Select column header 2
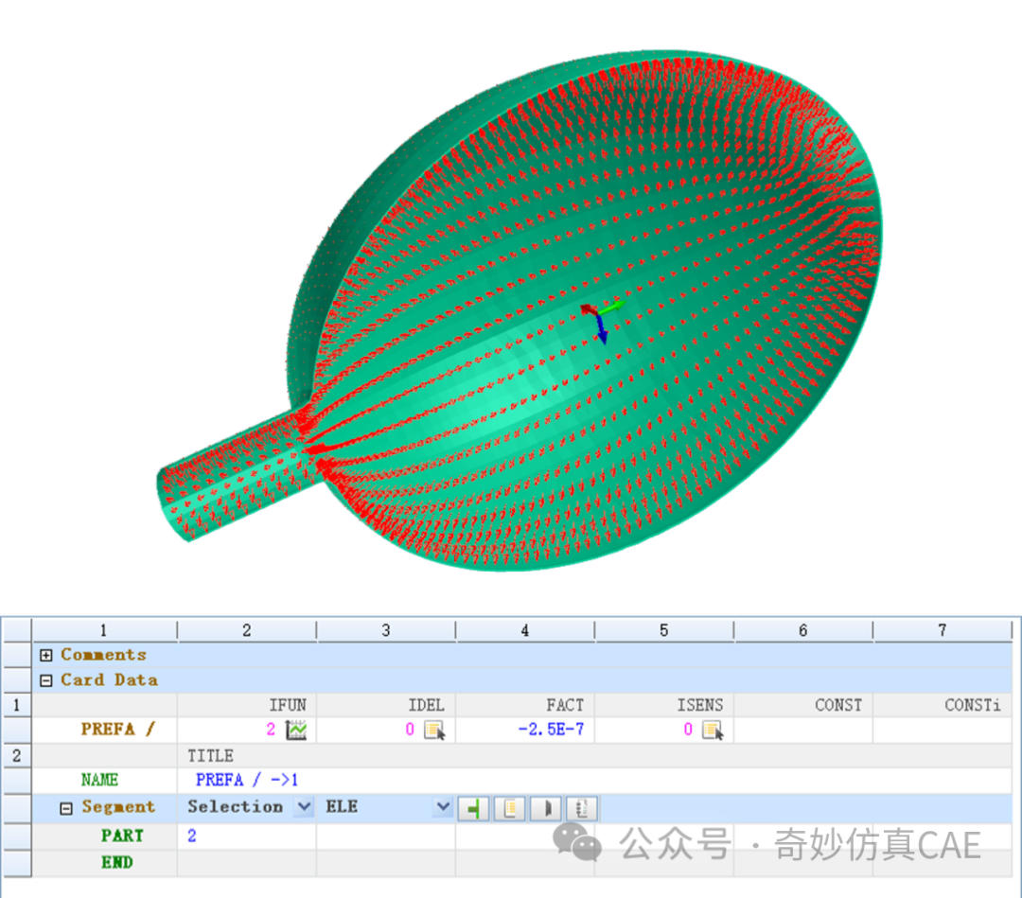The image size is (1022, 898). coord(246,630)
